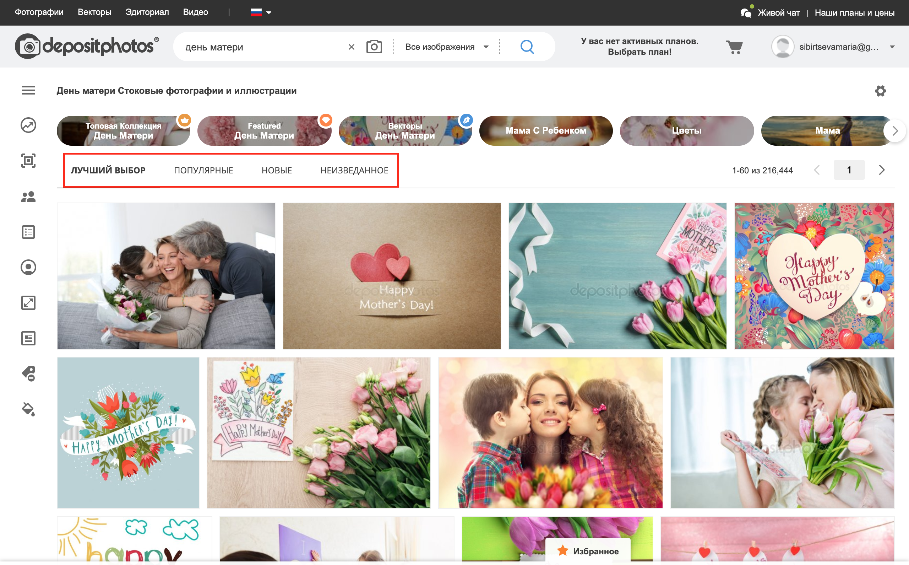Open hand-drawn card with pink roses thumbnail
This screenshot has height=565, width=909.
point(319,433)
